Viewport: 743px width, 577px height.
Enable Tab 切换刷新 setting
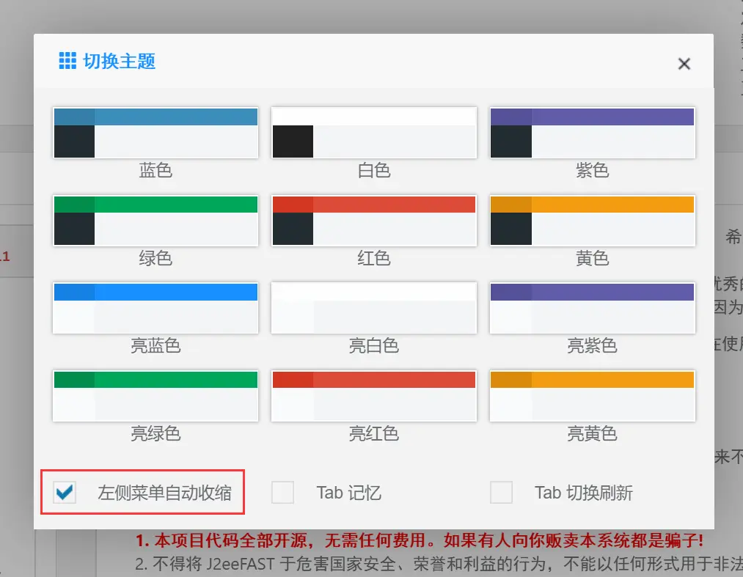pos(502,493)
